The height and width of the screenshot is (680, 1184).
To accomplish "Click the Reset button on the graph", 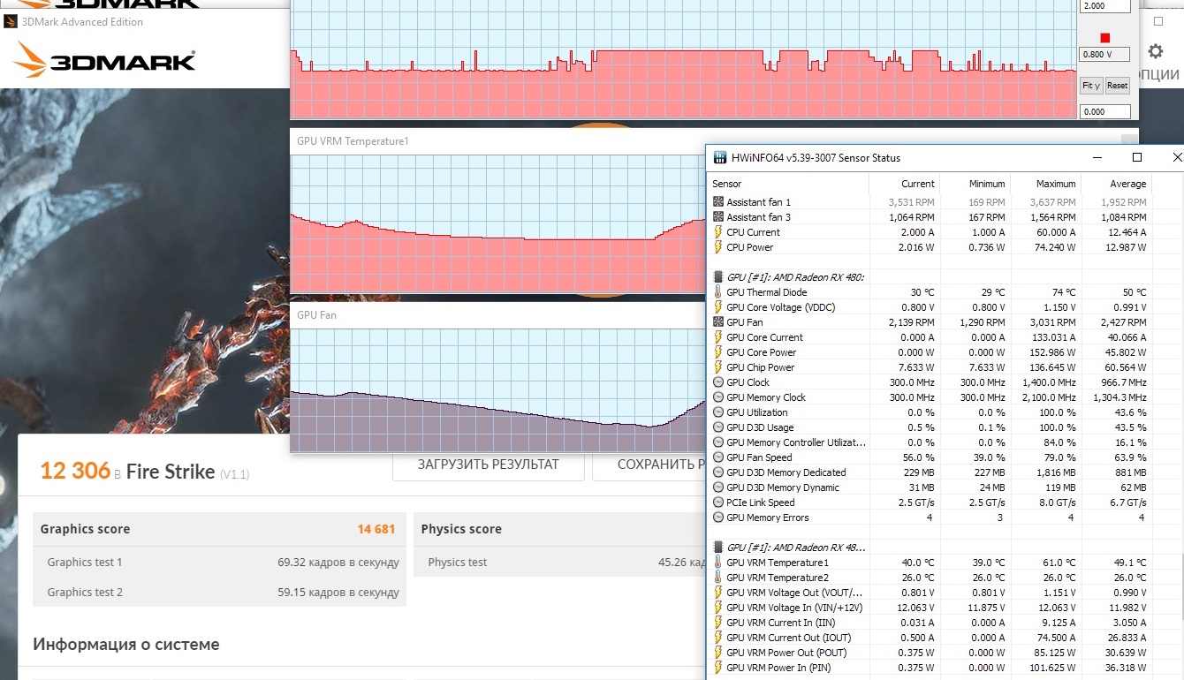I will pos(1118,86).
